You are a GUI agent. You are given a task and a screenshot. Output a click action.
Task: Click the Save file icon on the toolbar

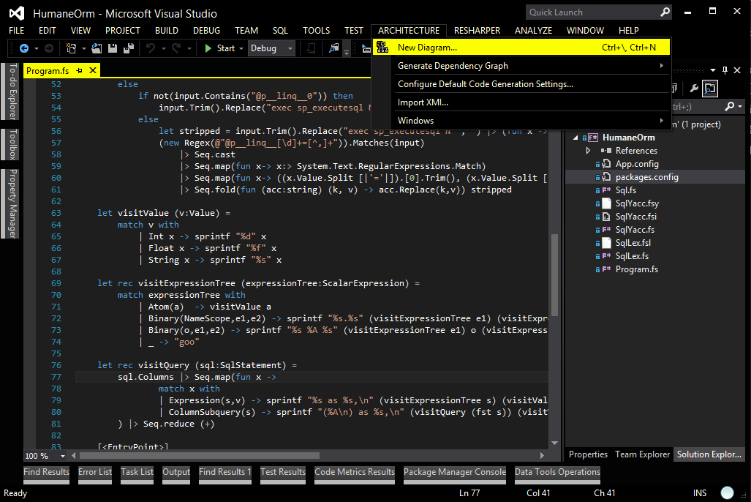click(113, 48)
